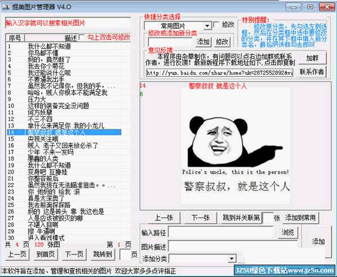Select row 1 我什么都不知道
Image resolution: width=337 pixels, height=277 pixels.
coord(64,46)
